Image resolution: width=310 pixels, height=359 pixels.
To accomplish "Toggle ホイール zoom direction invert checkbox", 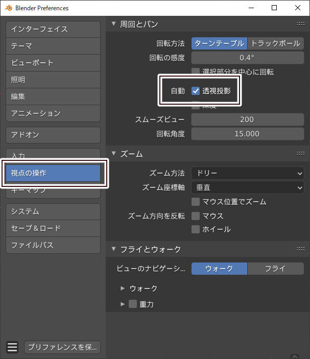I will [196, 229].
